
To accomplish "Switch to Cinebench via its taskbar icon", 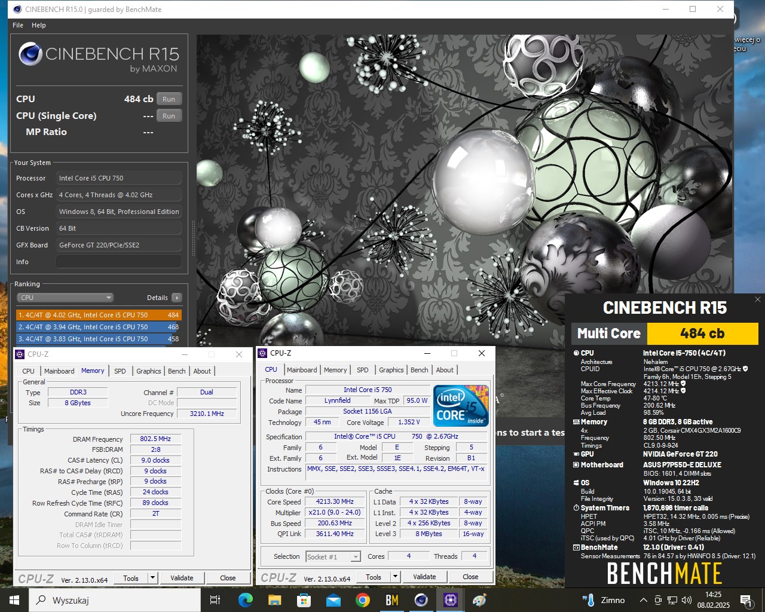I will [x=421, y=600].
